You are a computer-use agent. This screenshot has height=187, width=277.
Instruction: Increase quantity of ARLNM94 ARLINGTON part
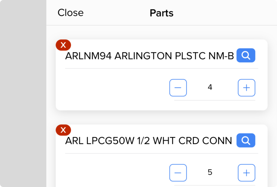pyautogui.click(x=246, y=88)
